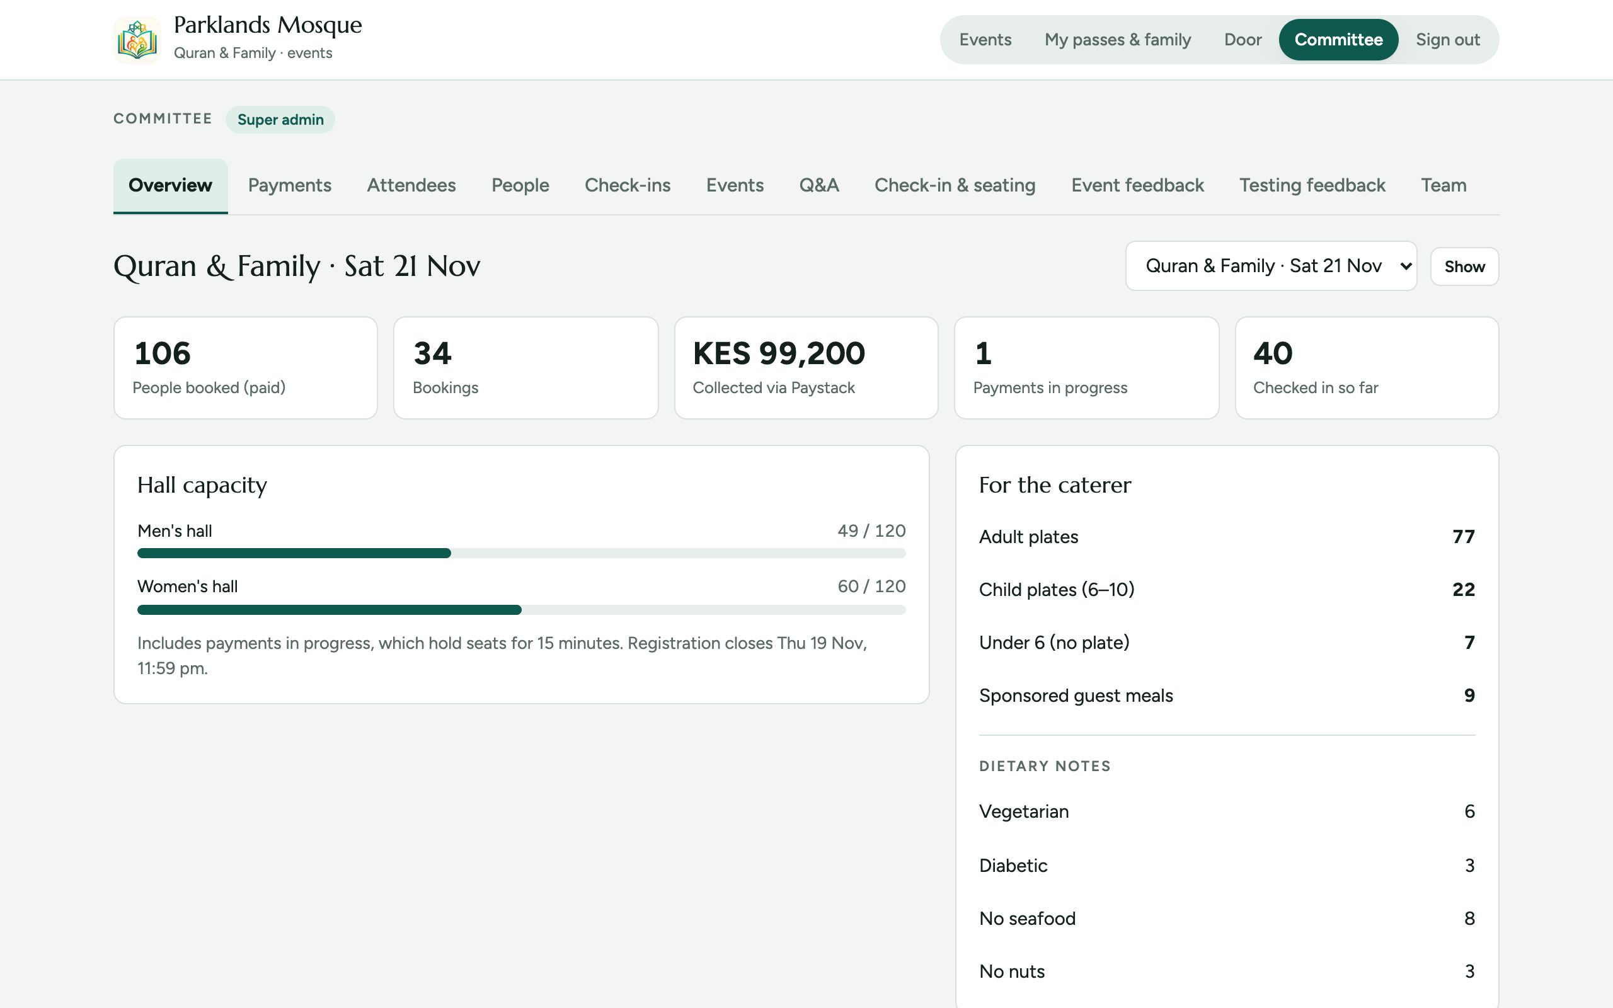Navigate to the Door page

1243,40
